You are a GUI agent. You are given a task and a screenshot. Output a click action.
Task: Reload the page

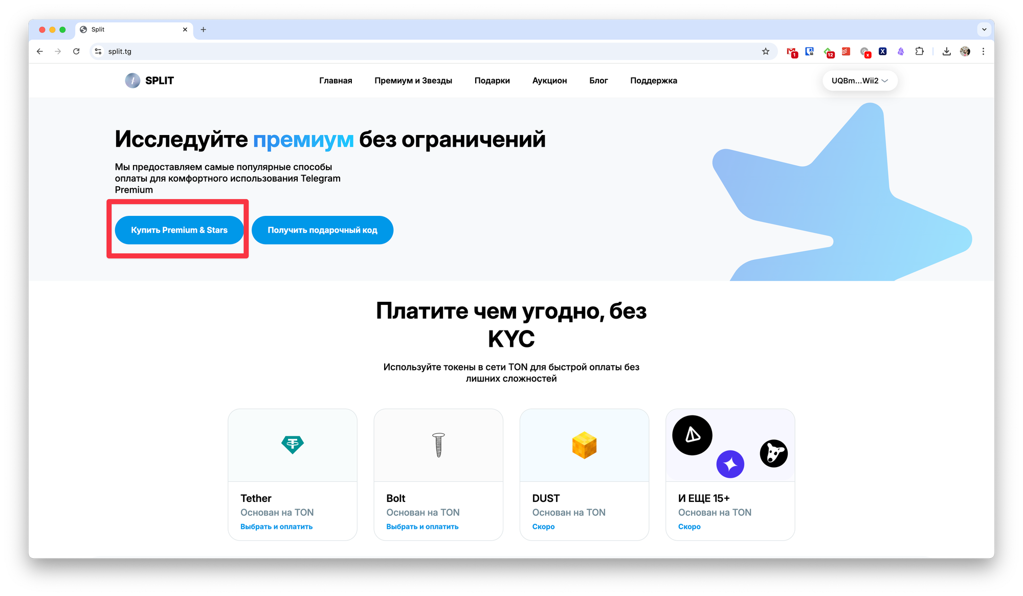(x=76, y=51)
